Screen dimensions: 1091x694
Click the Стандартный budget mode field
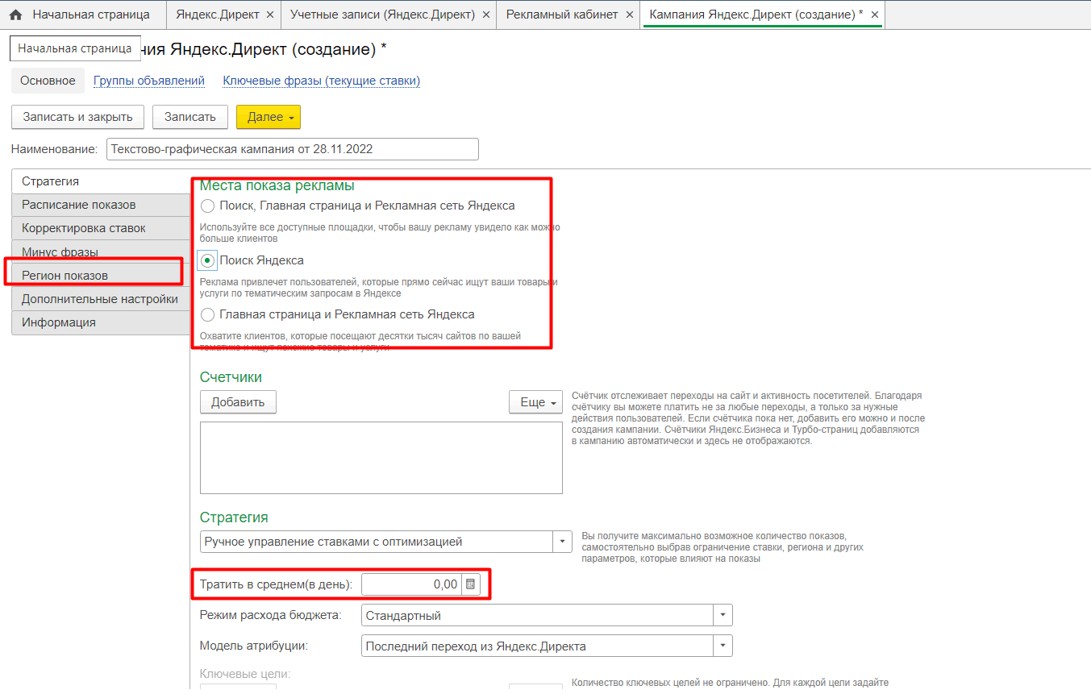coord(537,615)
